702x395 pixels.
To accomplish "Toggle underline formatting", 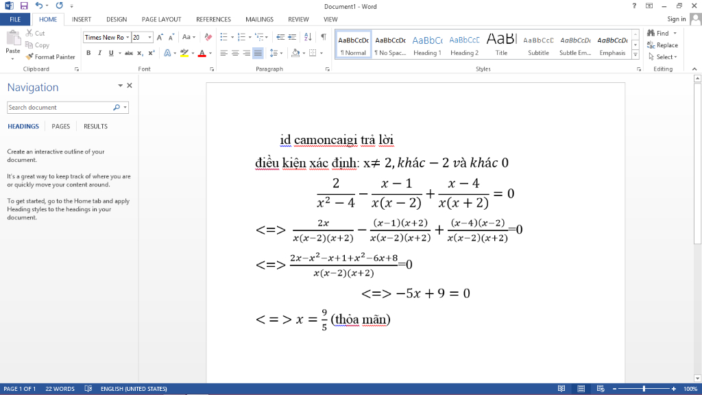I will pos(111,53).
